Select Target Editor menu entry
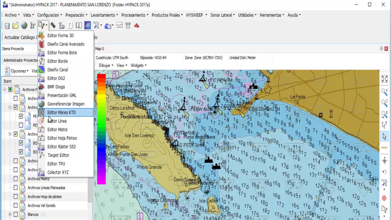Screen dimensions: 391x220 (65, 155)
